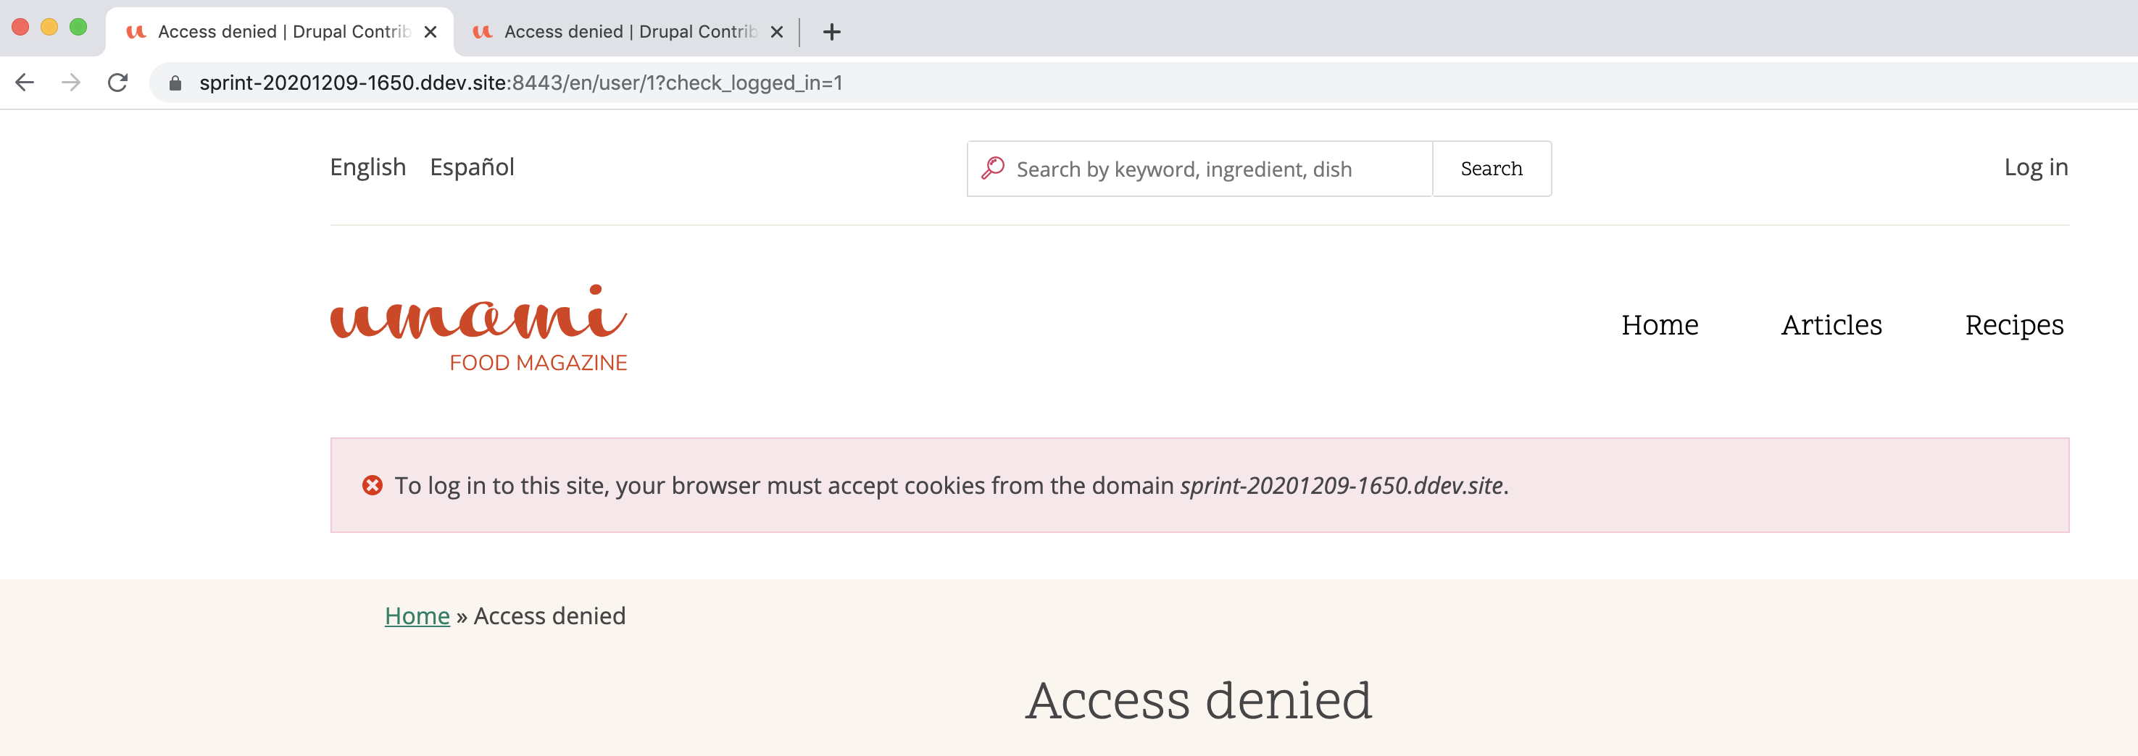This screenshot has width=2138, height=756.
Task: Close the first Access denied tab
Action: (430, 32)
